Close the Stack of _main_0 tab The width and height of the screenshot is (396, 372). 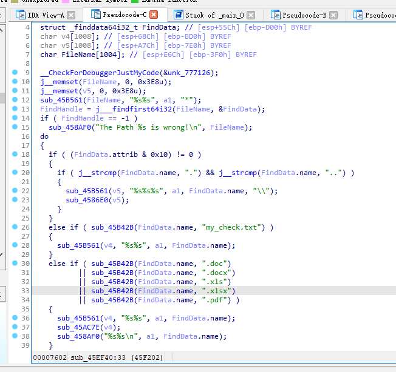coord(250,15)
